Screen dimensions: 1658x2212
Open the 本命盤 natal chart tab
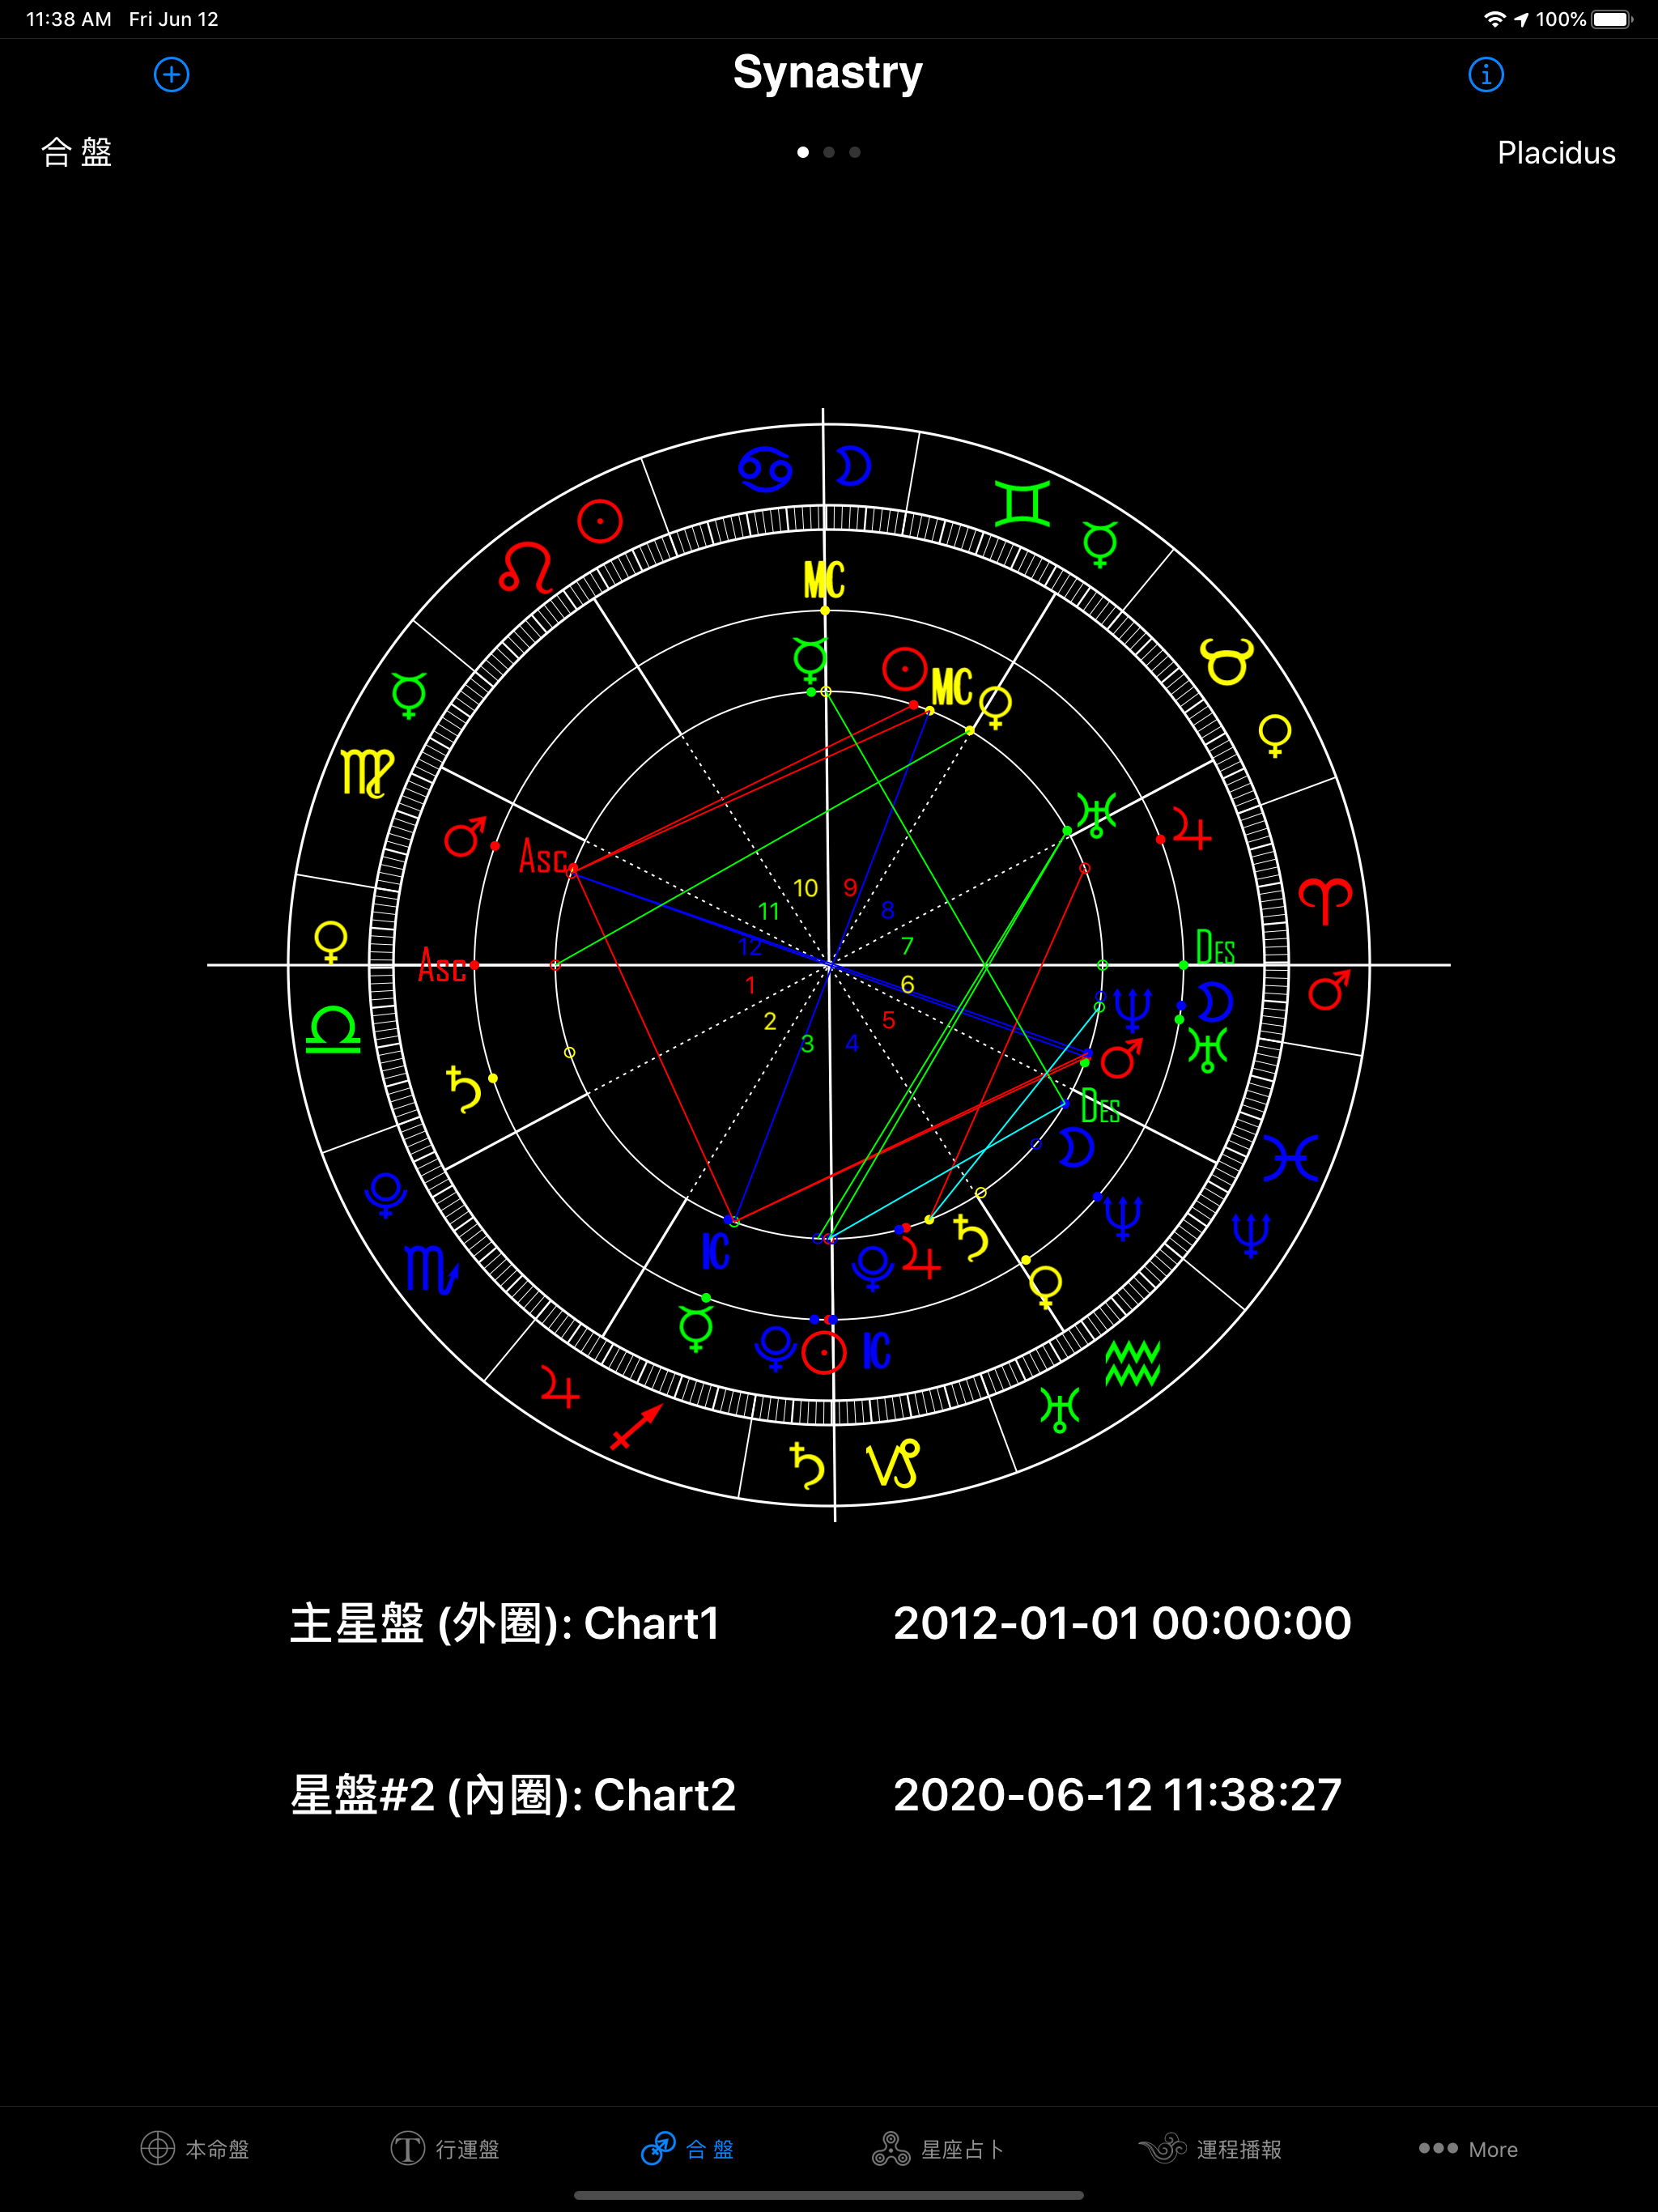tap(195, 2148)
